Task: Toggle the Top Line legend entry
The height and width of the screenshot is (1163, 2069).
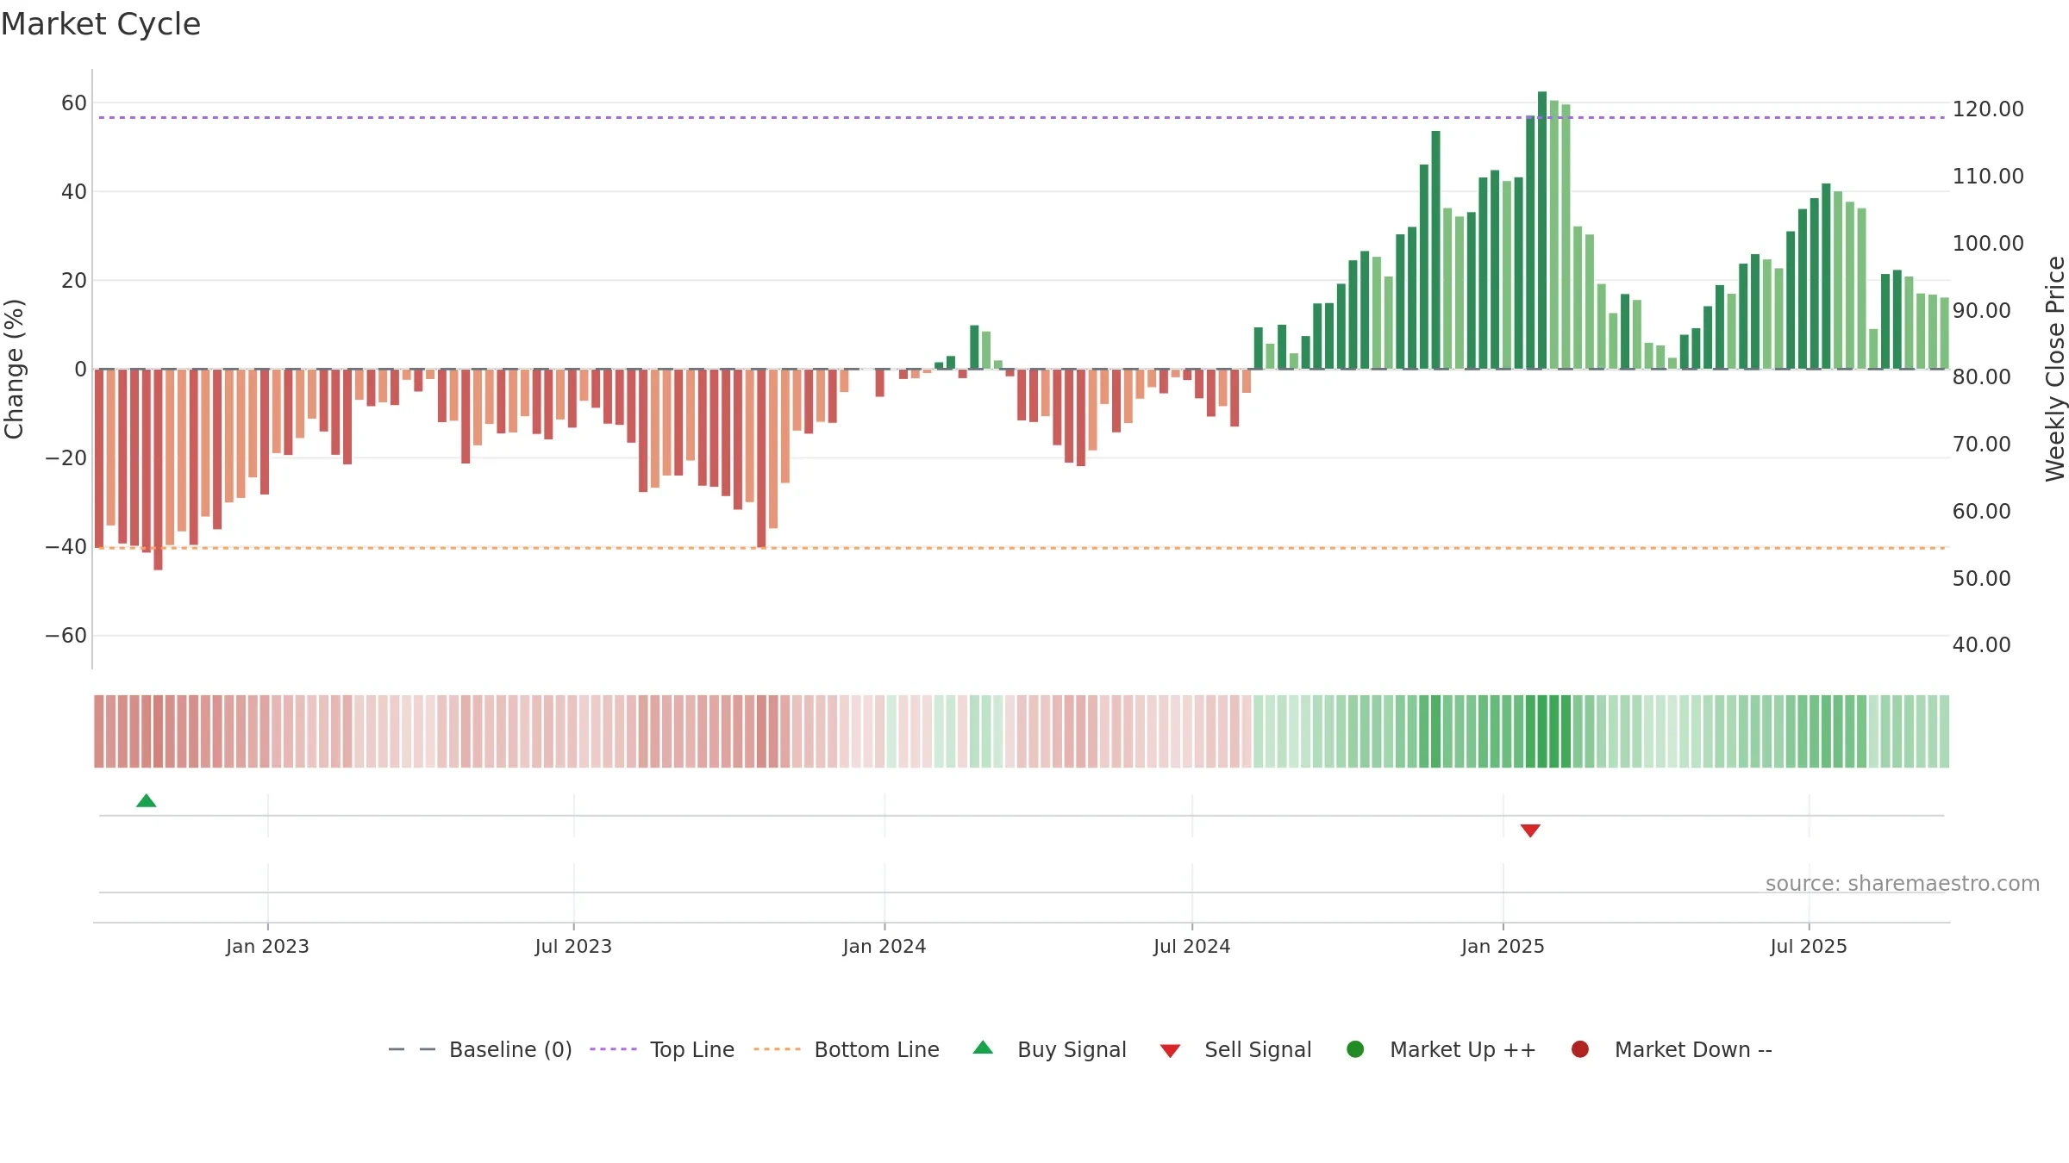Action: [x=662, y=1049]
